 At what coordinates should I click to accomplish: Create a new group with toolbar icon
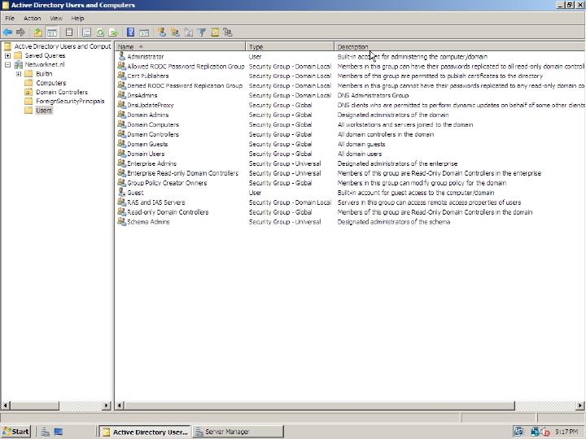[x=175, y=33]
